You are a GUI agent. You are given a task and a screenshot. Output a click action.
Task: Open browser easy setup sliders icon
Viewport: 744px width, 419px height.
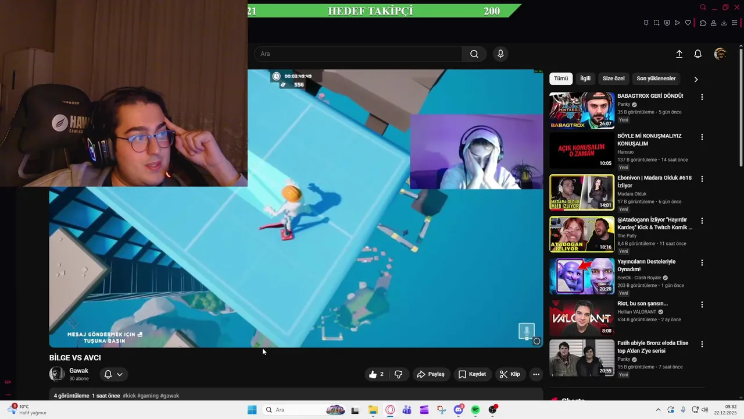click(x=734, y=23)
